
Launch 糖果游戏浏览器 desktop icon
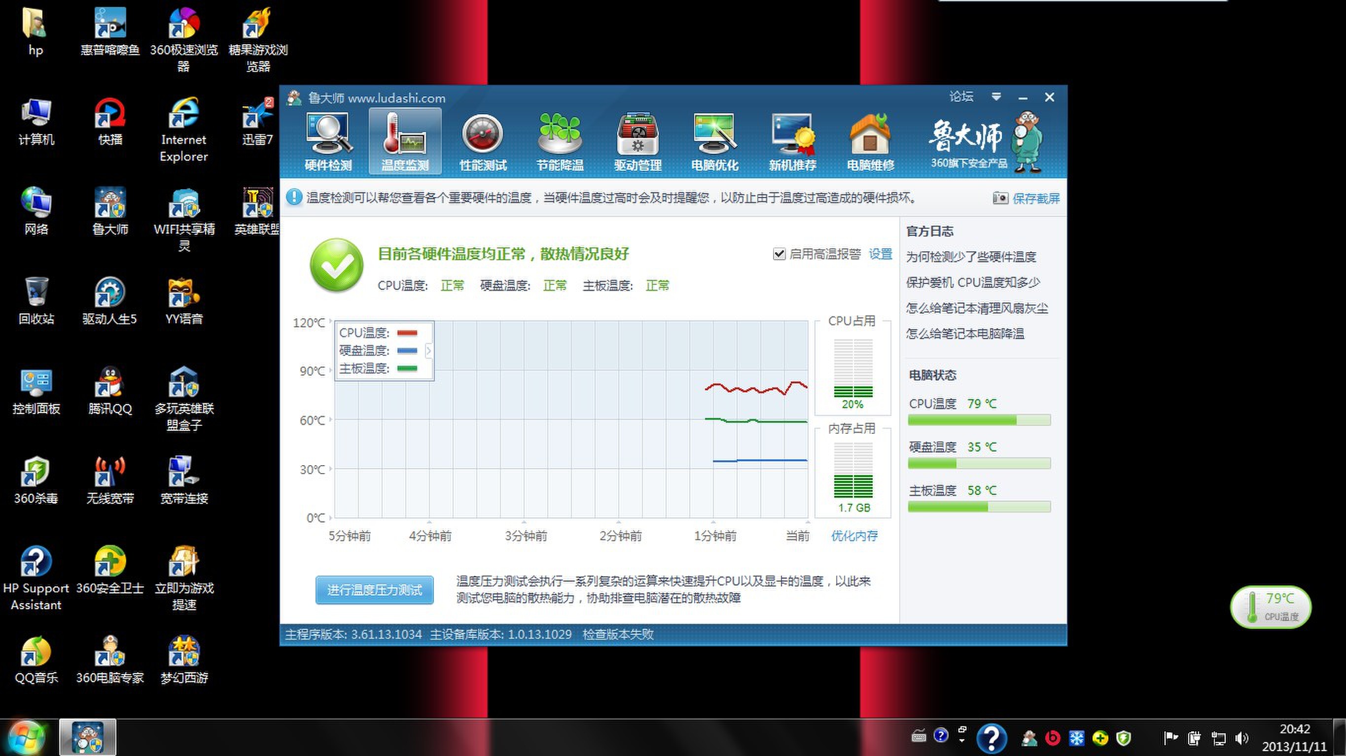pyautogui.click(x=257, y=39)
